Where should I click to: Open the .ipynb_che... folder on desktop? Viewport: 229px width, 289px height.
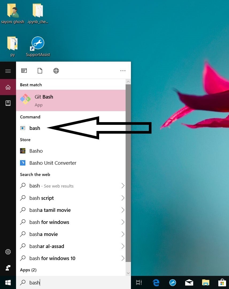click(38, 14)
